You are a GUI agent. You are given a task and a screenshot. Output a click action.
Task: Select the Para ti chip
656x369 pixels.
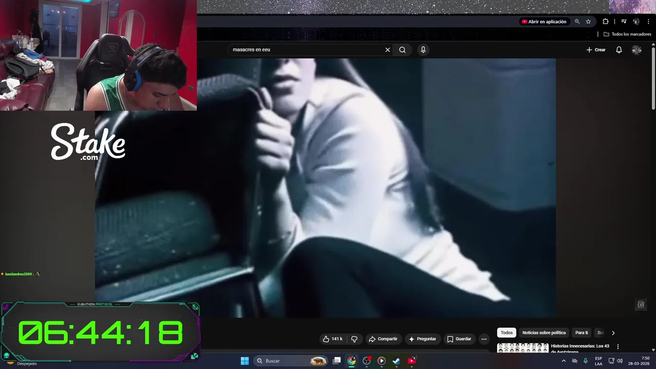[x=582, y=333]
